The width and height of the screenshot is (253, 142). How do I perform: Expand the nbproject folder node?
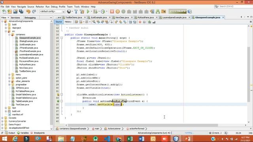(6, 28)
